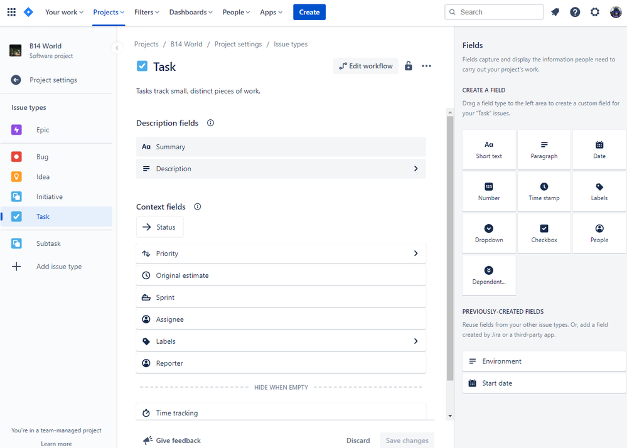Screen dimensions: 627x448
Task: Click Give feedback
Action: 172,440
